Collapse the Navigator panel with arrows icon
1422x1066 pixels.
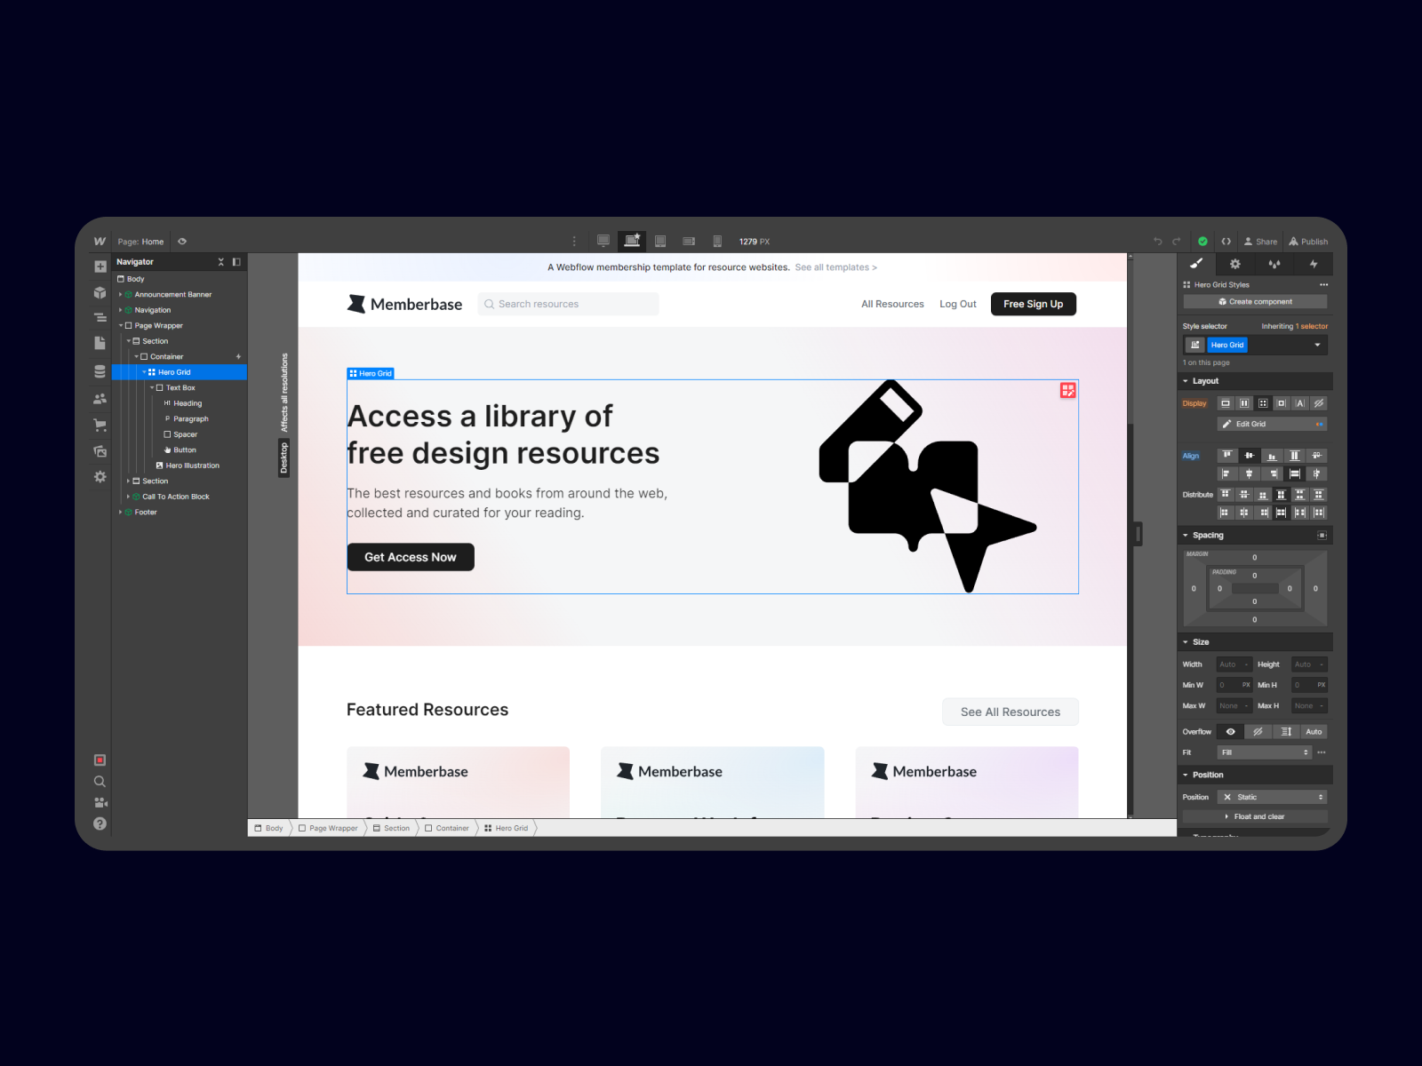pos(221,262)
